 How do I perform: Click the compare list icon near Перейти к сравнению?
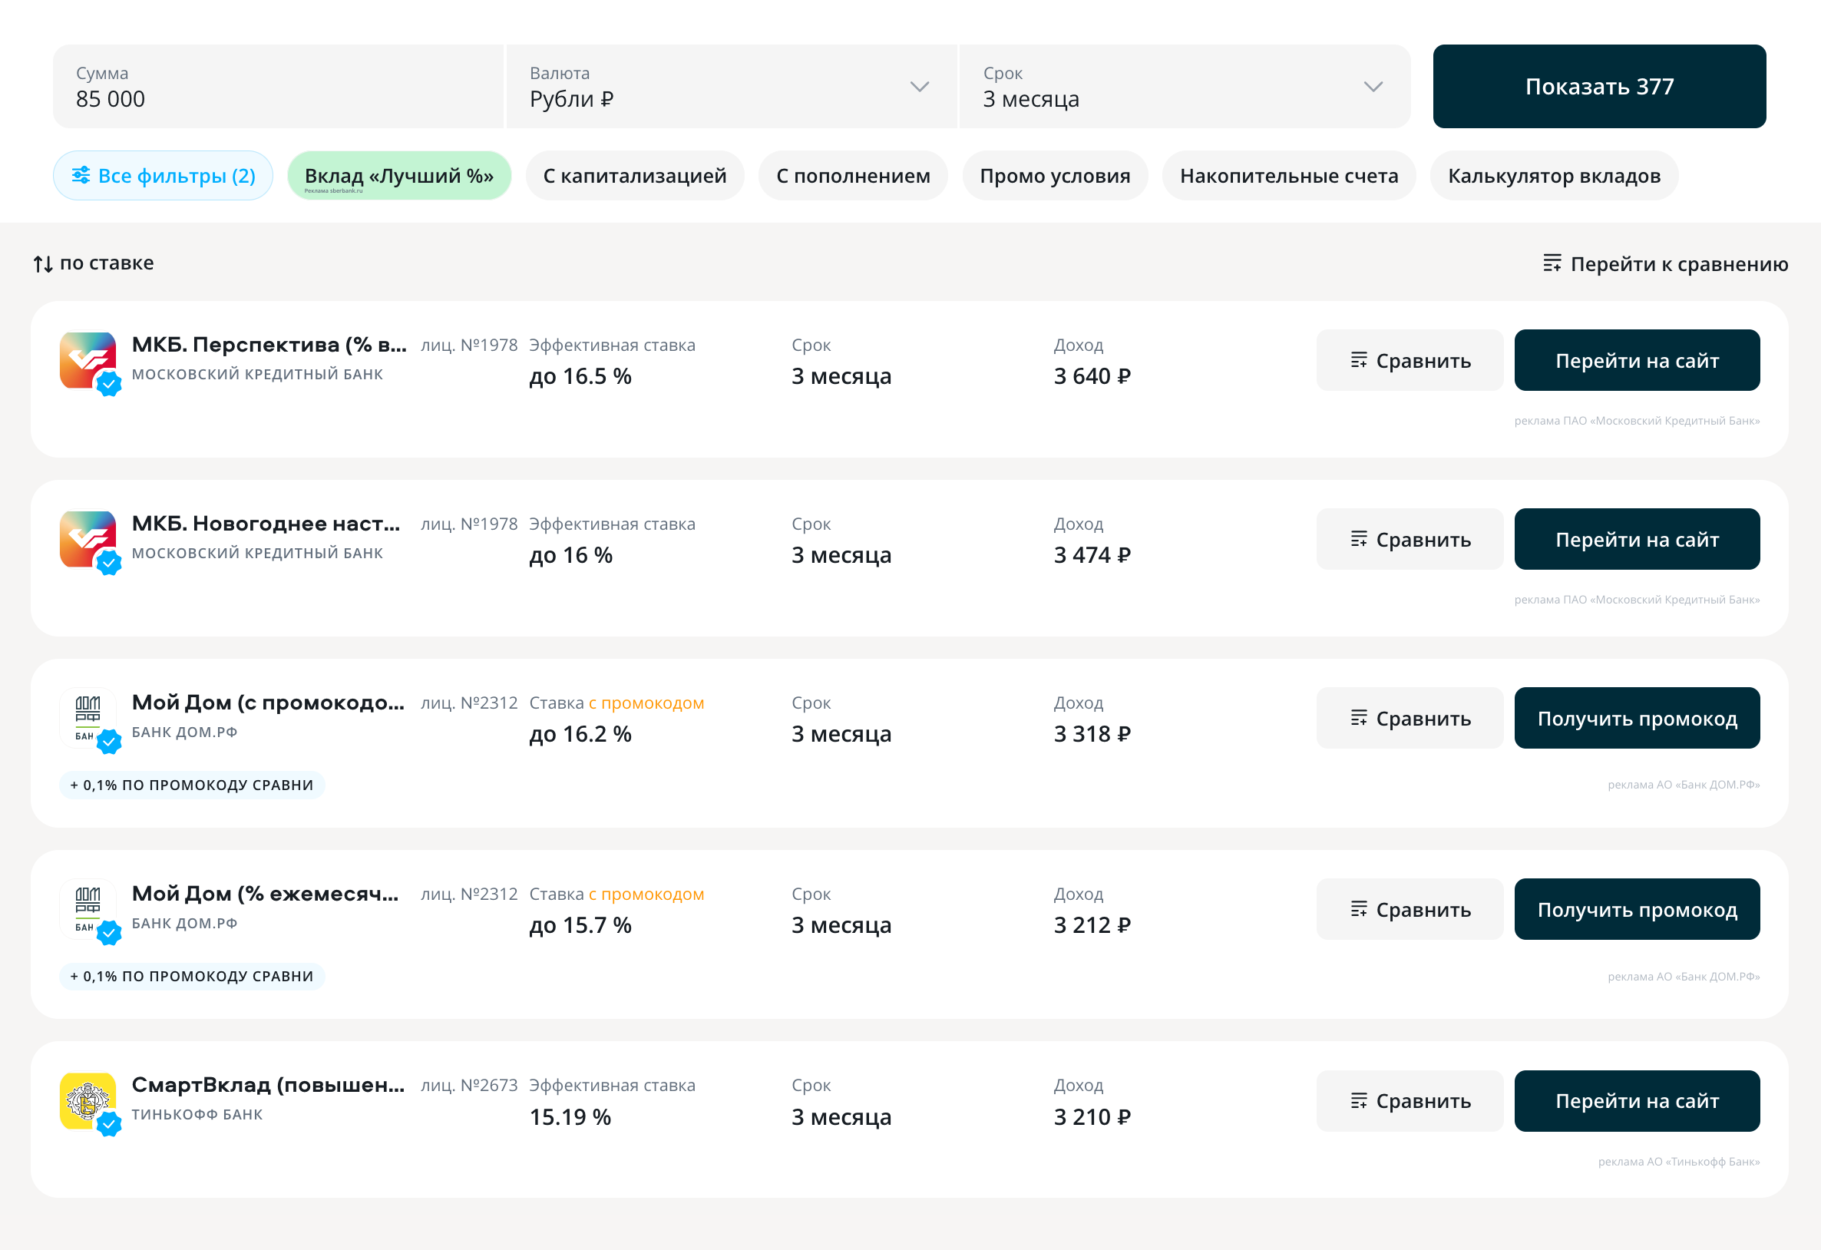click(x=1552, y=263)
